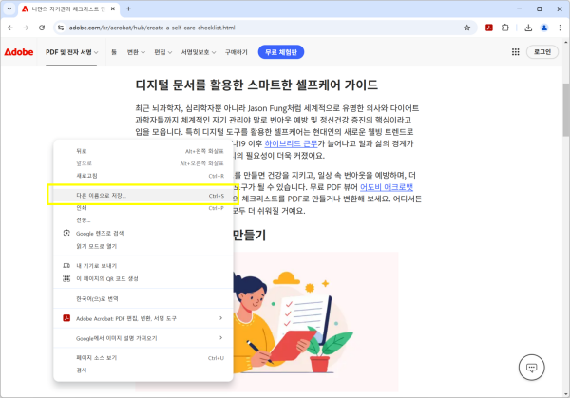Follow the 하이브리드 근무 hyperlink
The width and height of the screenshot is (570, 398).
click(291, 143)
